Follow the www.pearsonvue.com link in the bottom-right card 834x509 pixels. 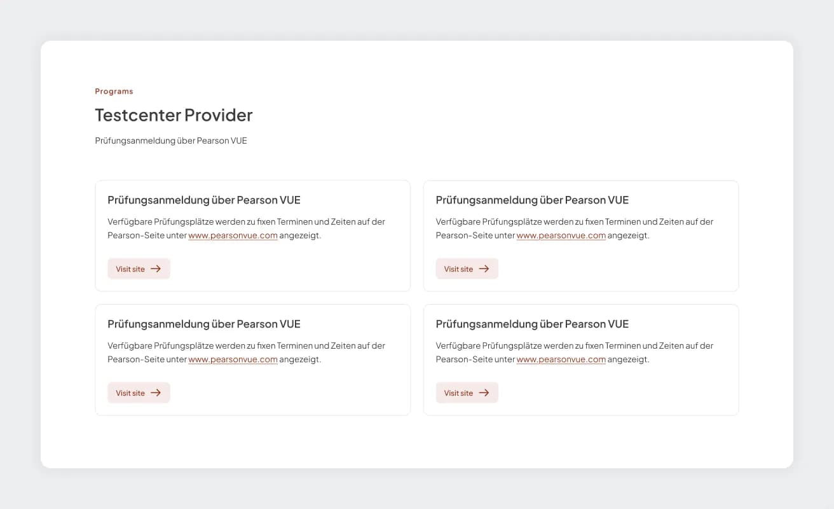point(561,359)
